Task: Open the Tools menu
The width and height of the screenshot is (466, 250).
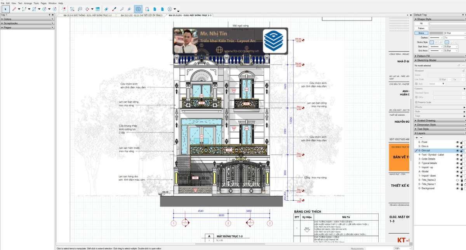Action: point(36,3)
